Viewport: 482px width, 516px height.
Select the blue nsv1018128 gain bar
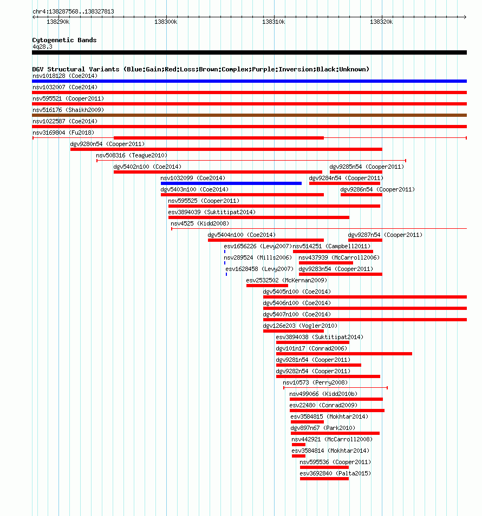point(250,81)
